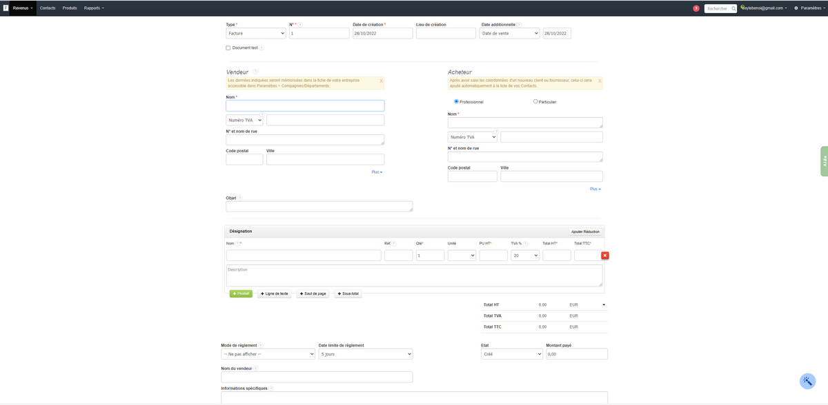
Task: Click the PU HT input field
Action: [x=493, y=256]
